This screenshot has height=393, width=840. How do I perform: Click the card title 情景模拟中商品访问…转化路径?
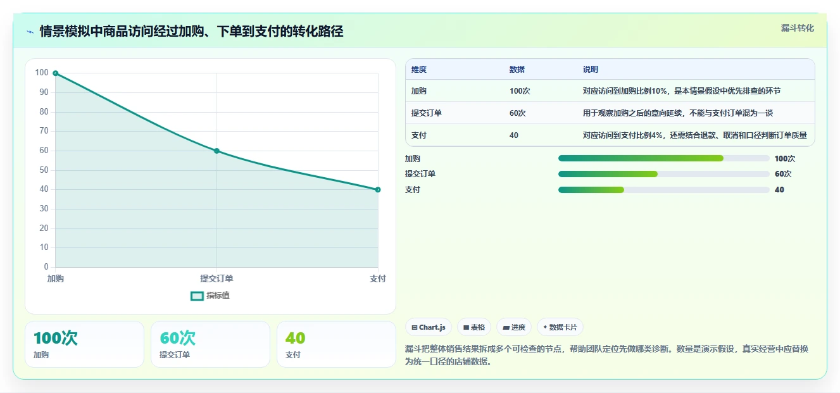coord(192,31)
